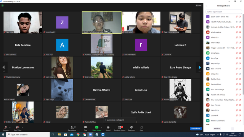Select Nur Fajar video tile
The image size is (244, 137).
pyautogui.click(x=23, y=22)
